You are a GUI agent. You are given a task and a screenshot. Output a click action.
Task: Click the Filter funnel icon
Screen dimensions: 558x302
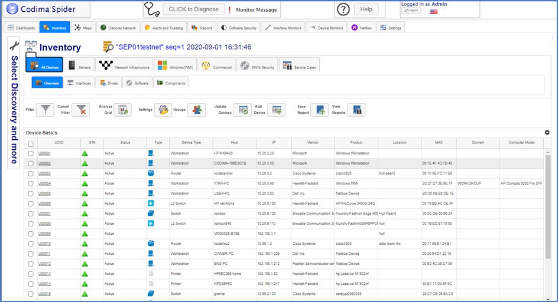pyautogui.click(x=45, y=110)
